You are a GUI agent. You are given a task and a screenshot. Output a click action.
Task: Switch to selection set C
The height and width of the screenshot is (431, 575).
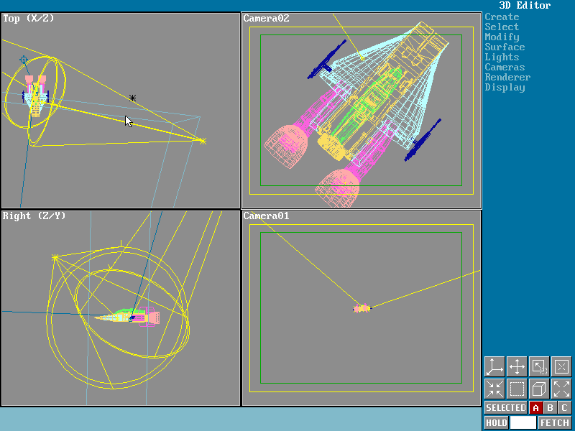click(x=565, y=407)
